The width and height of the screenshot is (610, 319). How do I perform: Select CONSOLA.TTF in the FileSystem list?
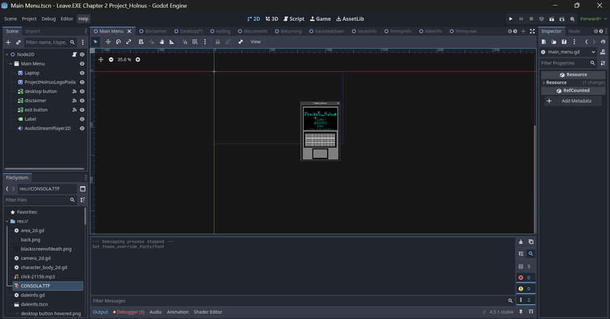click(35, 286)
